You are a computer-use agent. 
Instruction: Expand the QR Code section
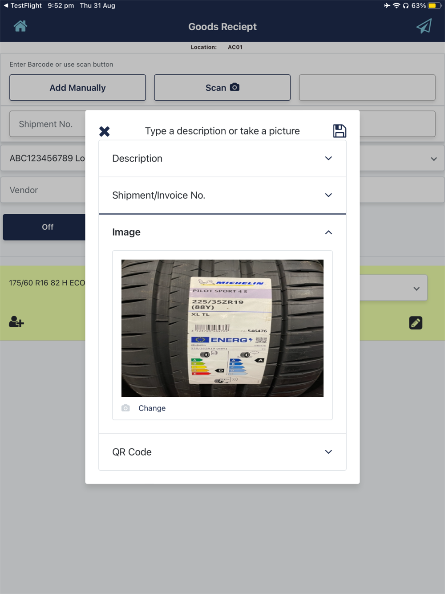(222, 452)
